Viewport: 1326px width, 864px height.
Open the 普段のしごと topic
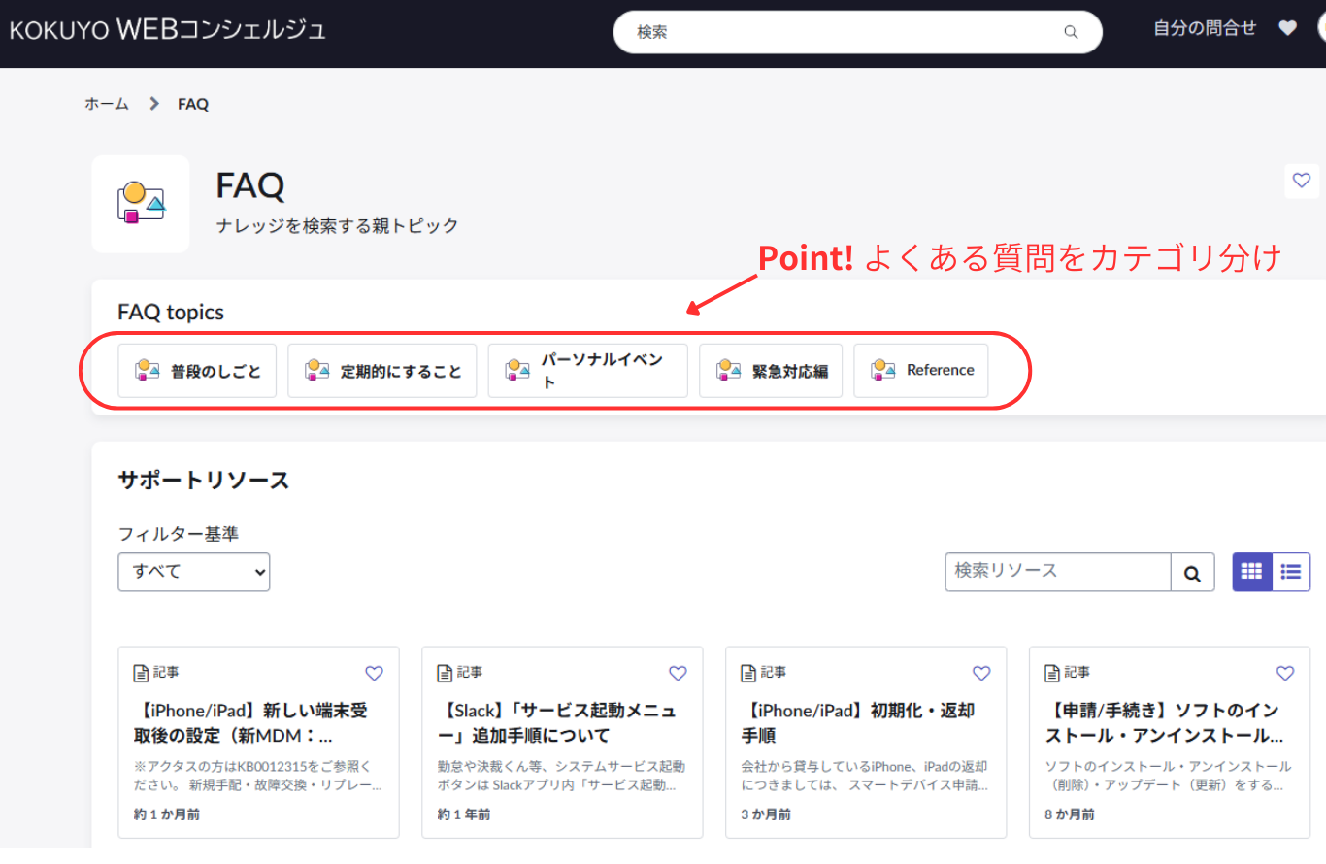click(197, 371)
